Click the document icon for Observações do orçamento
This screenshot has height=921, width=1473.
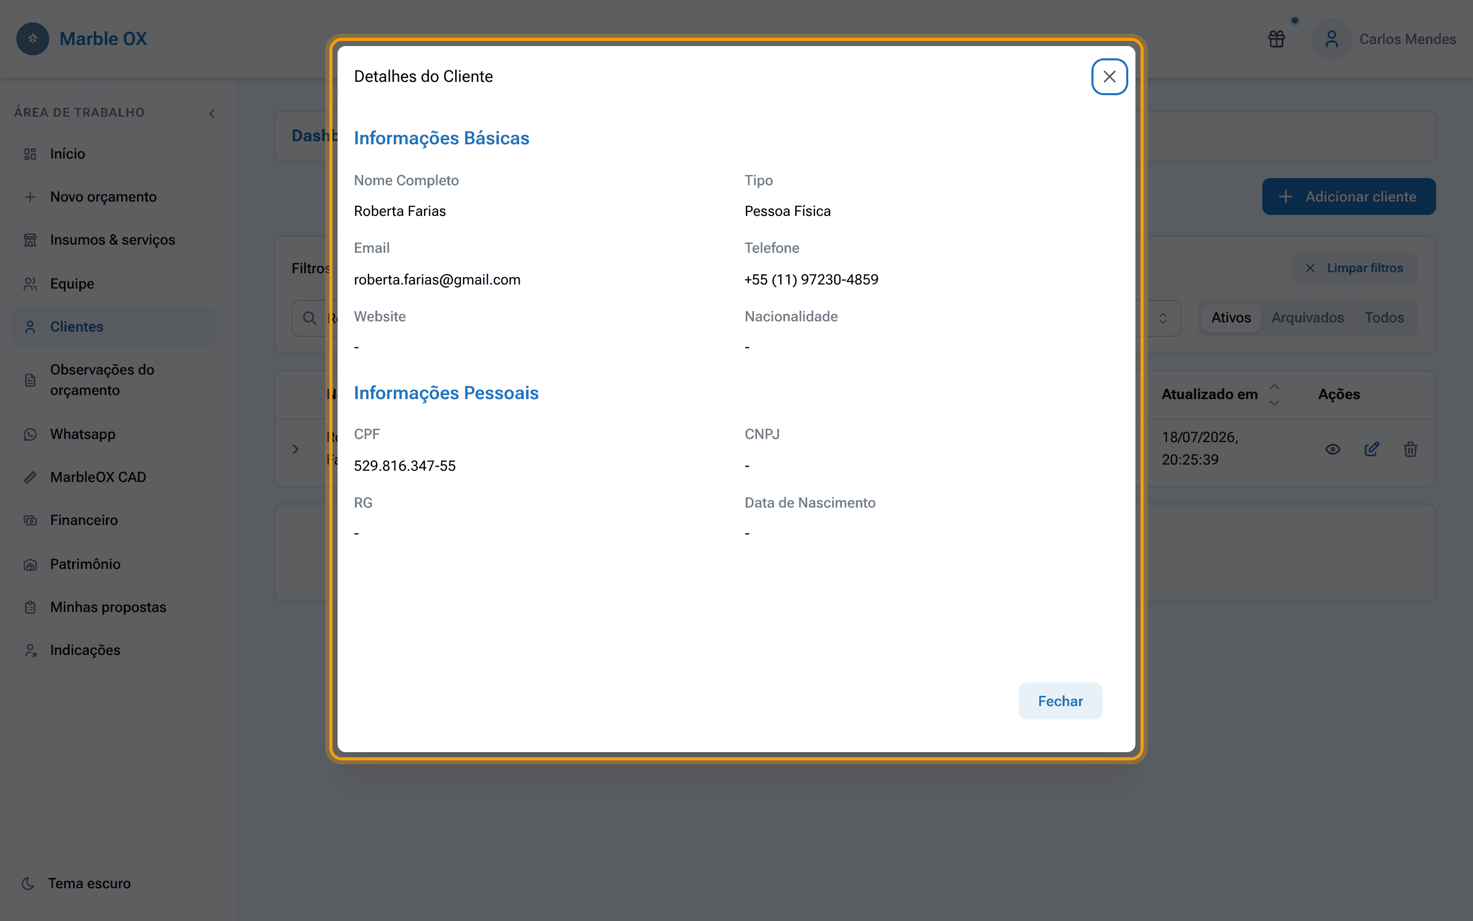(30, 380)
